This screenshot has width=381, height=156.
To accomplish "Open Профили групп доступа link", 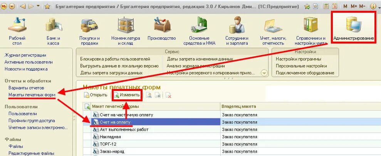I will point(32,121).
